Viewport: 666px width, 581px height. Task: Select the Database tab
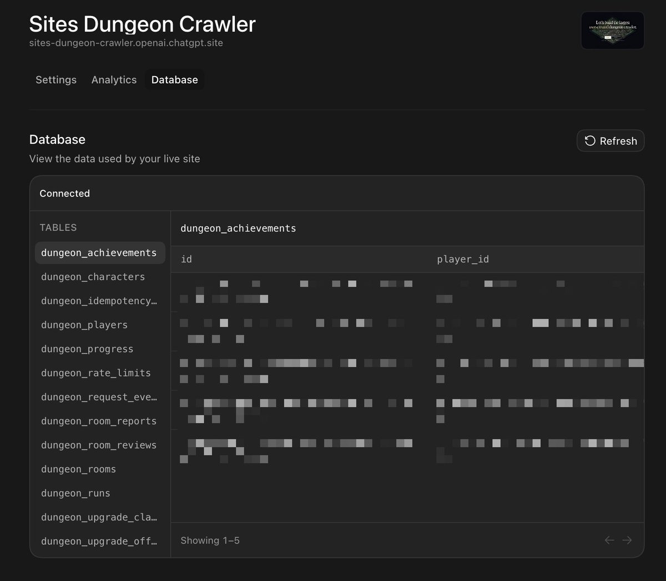click(x=174, y=80)
